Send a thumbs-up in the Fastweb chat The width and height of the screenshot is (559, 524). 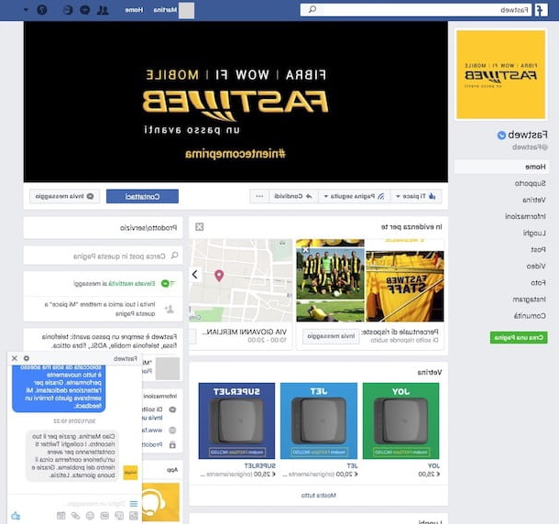click(x=16, y=516)
